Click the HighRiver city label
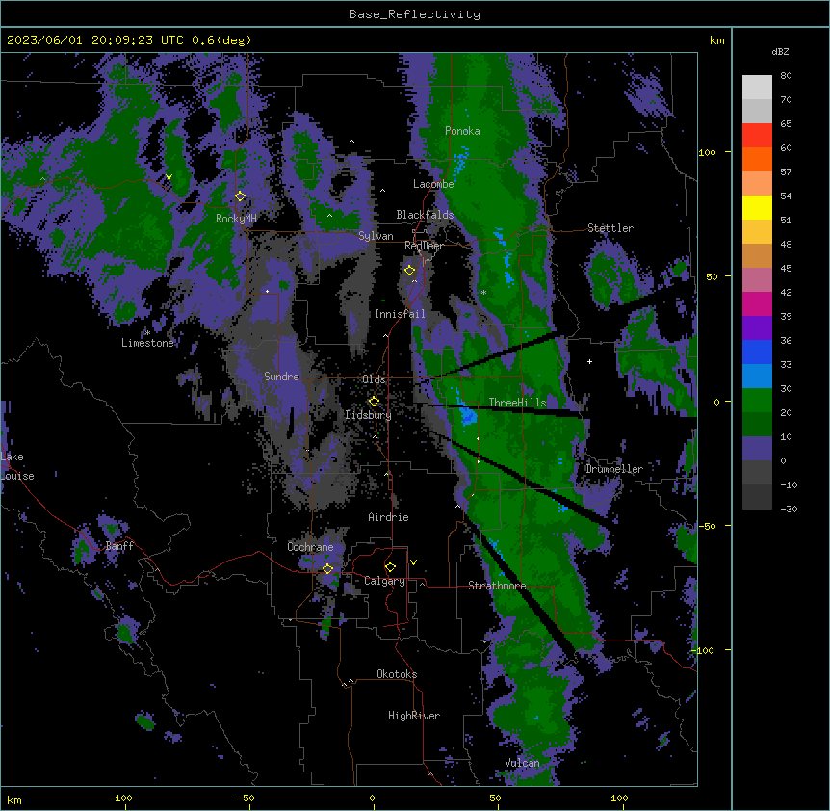This screenshot has width=830, height=811. (x=414, y=716)
